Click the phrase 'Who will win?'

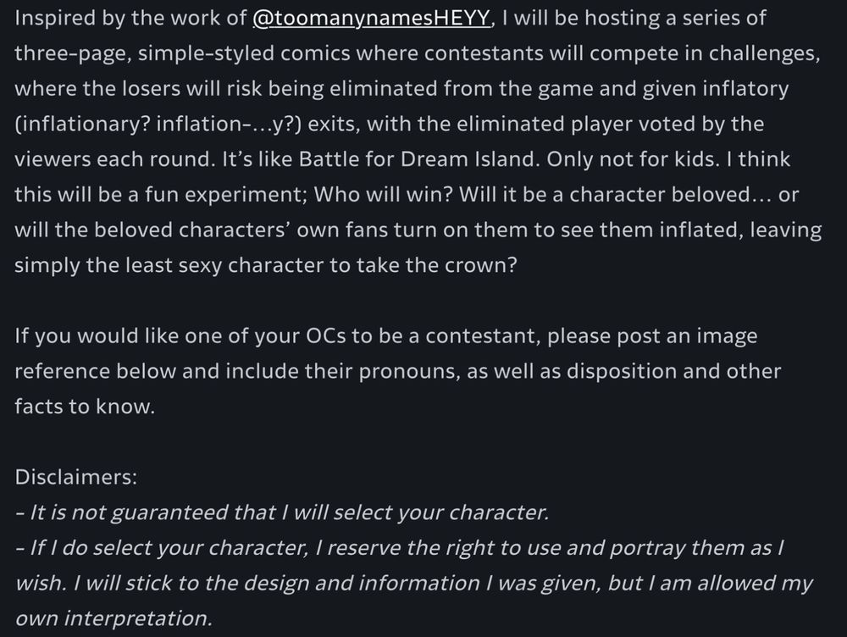coord(383,195)
